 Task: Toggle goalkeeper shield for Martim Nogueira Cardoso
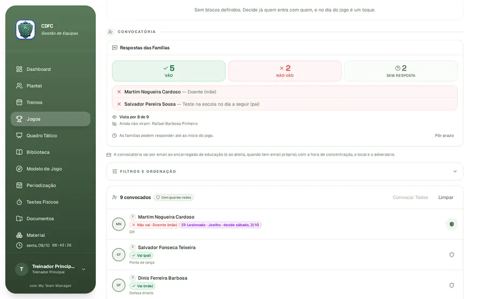coord(451,224)
